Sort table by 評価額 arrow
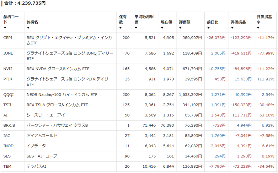Screen dimensions: 278x173 180,28
